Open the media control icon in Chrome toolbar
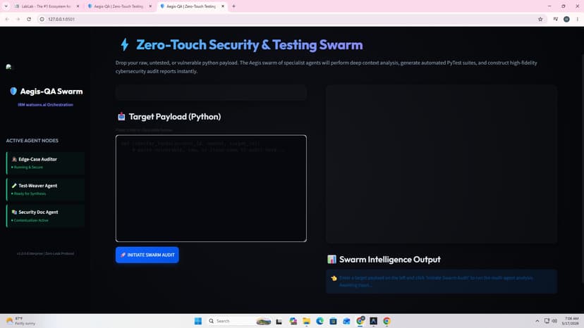The width and height of the screenshot is (584, 328). tap(555, 19)
